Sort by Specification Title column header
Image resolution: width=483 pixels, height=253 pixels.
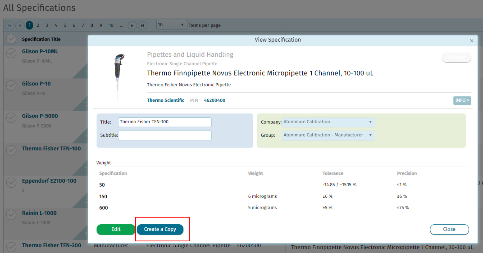coord(41,39)
